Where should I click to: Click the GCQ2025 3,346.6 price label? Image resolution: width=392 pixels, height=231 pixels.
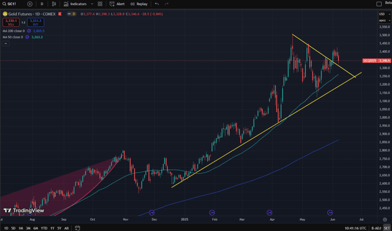(x=377, y=61)
